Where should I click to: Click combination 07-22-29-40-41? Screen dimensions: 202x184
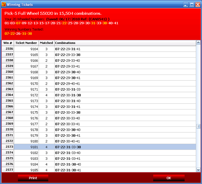68,84
